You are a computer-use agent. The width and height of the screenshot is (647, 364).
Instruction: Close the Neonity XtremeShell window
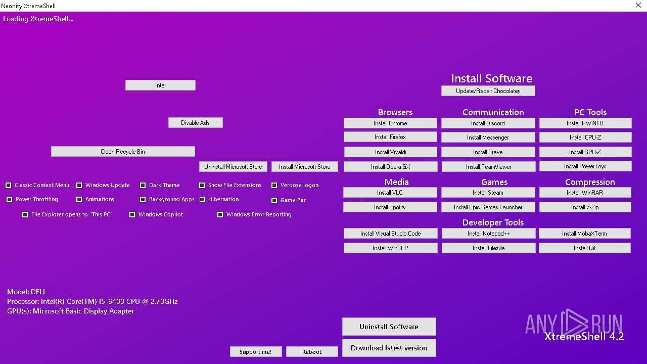click(638, 6)
